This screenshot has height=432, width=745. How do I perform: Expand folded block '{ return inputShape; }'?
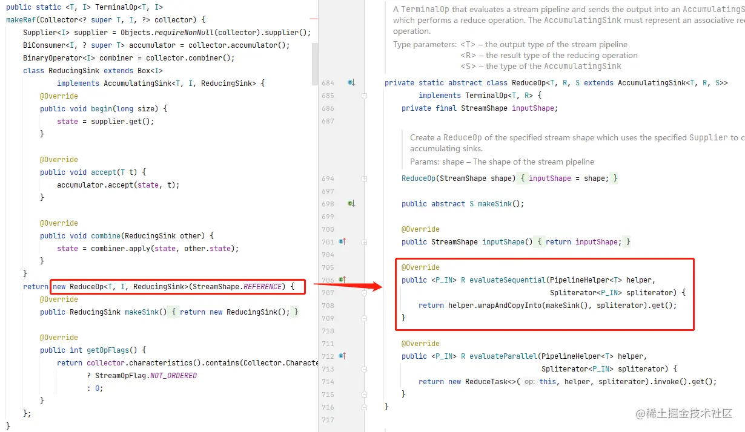click(x=583, y=242)
